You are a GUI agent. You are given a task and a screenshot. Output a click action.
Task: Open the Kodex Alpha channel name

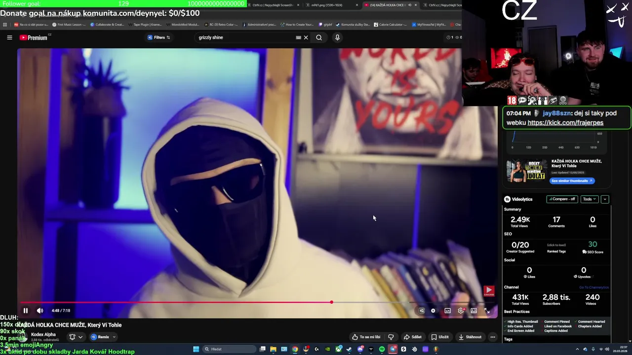point(43,334)
